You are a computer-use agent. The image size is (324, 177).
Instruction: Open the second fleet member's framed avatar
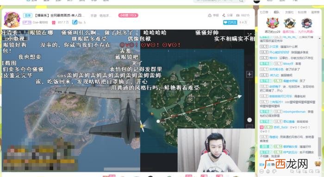coord(289,23)
